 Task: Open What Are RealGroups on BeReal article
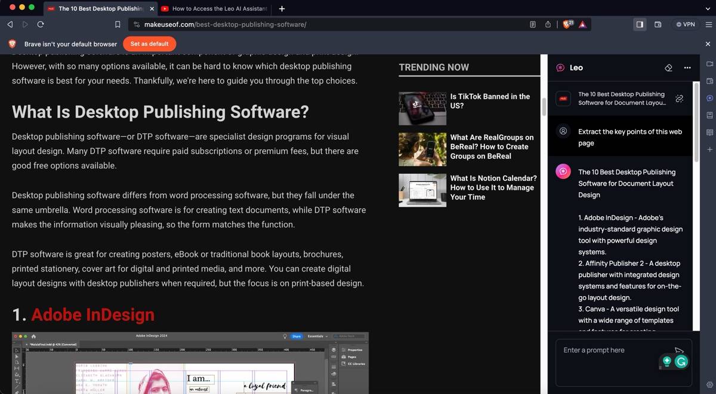coord(492,146)
